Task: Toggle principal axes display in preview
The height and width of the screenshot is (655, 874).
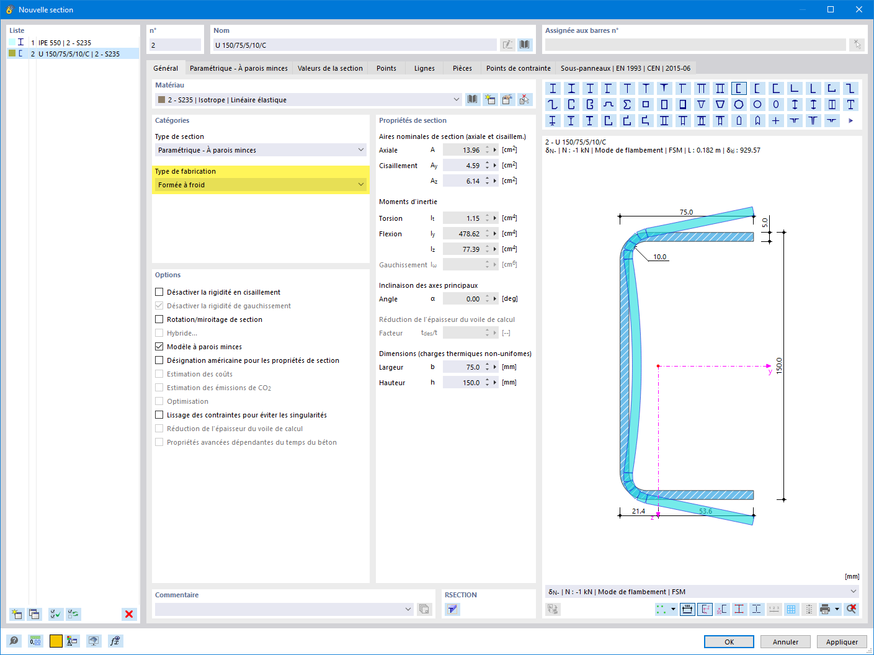Action: [705, 609]
